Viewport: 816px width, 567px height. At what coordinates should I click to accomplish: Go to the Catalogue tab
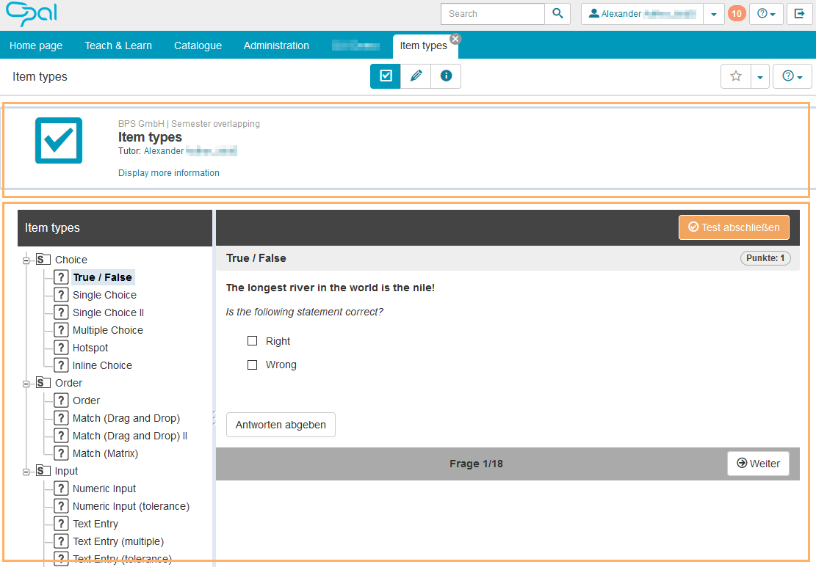click(x=198, y=45)
